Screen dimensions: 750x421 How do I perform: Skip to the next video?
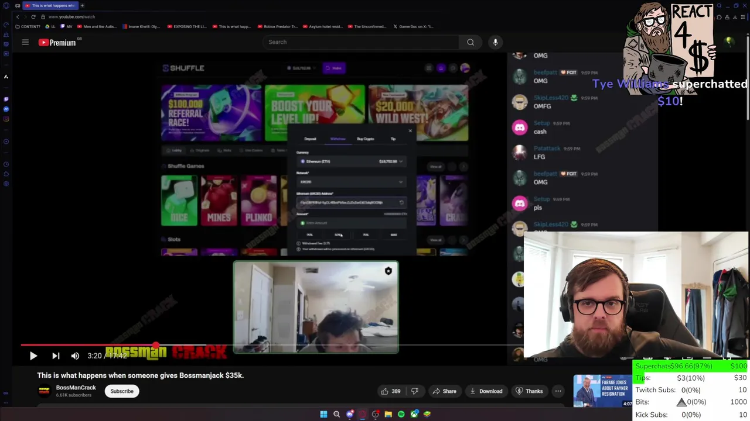56,356
